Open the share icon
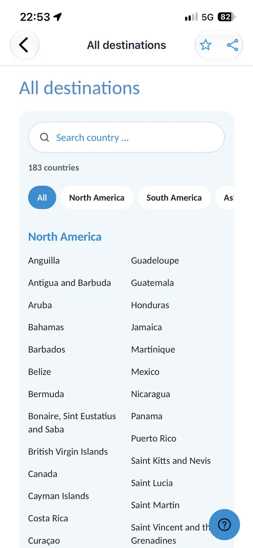Screen dimensions: 253x548 click(x=232, y=45)
